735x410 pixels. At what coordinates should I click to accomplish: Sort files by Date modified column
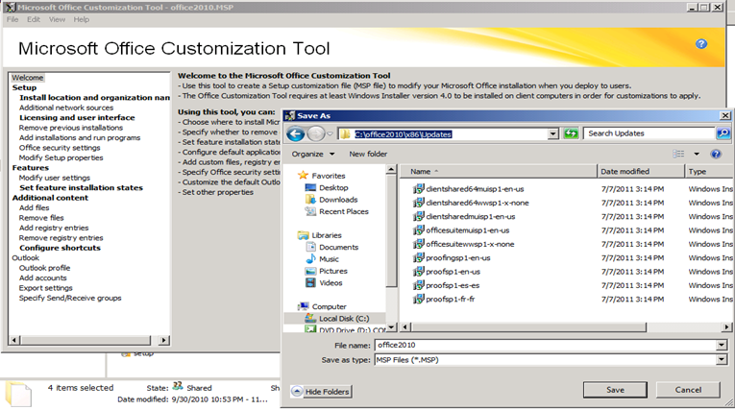tap(641, 172)
